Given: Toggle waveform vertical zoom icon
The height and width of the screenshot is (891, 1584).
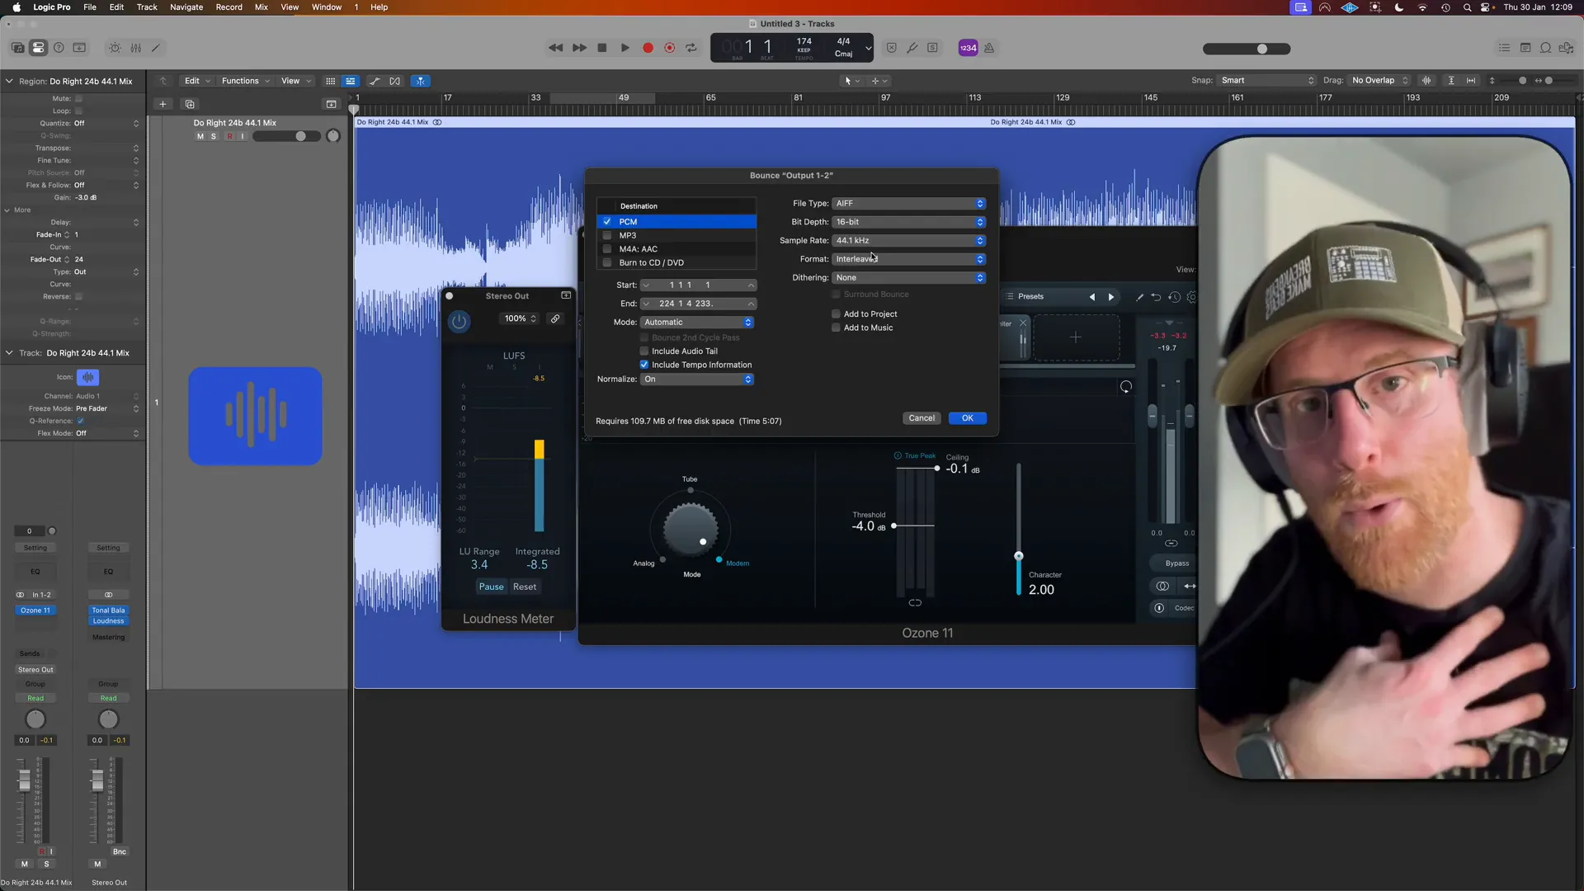Looking at the screenshot, I should point(1426,80).
